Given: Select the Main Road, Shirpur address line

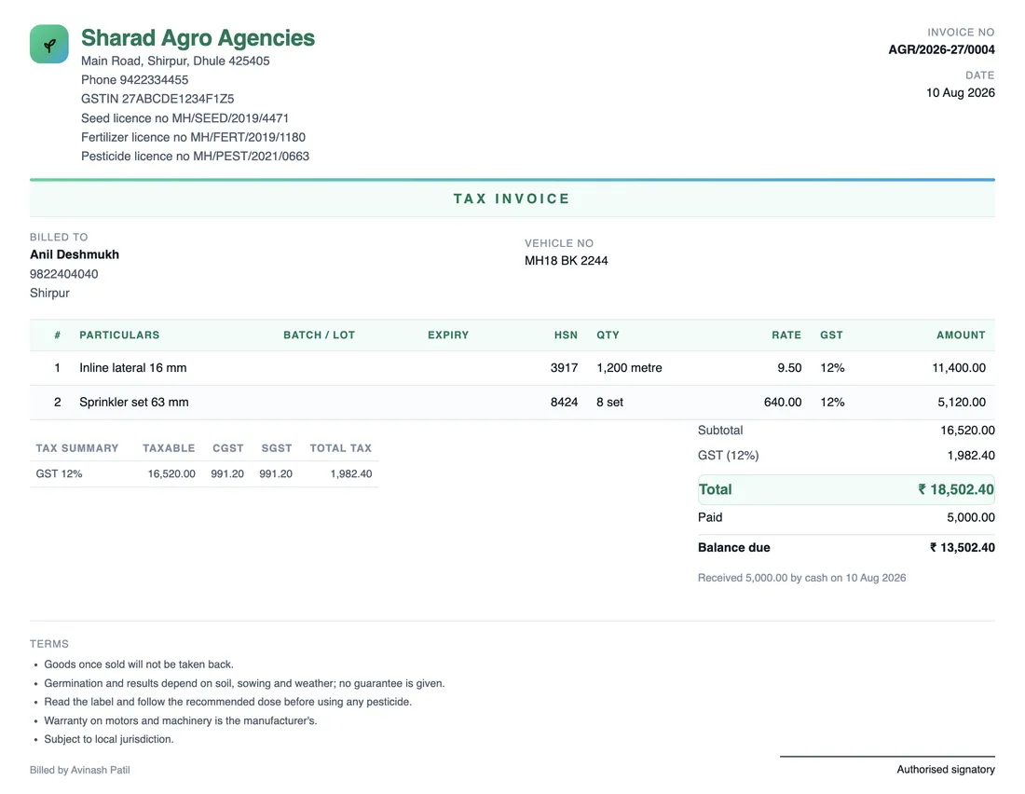Looking at the screenshot, I should [x=175, y=61].
